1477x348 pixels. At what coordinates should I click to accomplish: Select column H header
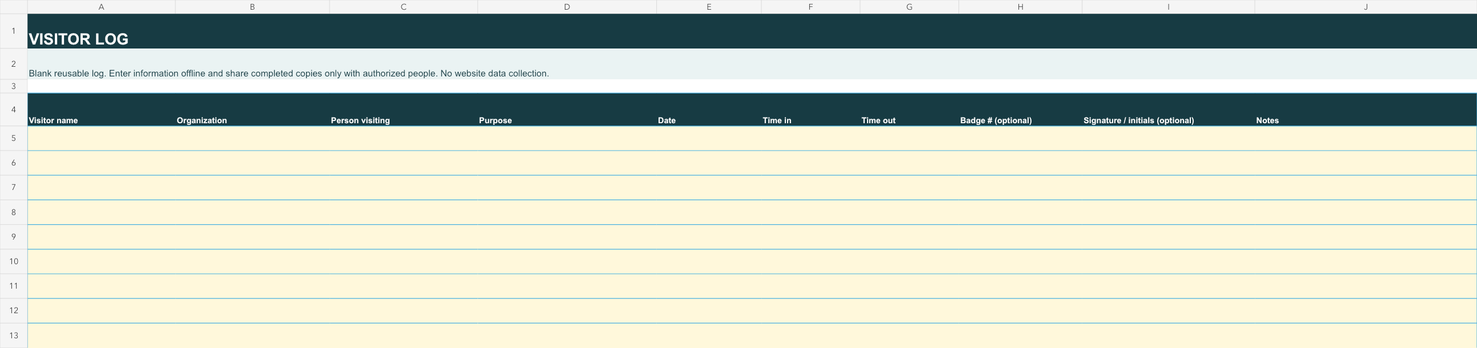(x=1021, y=7)
